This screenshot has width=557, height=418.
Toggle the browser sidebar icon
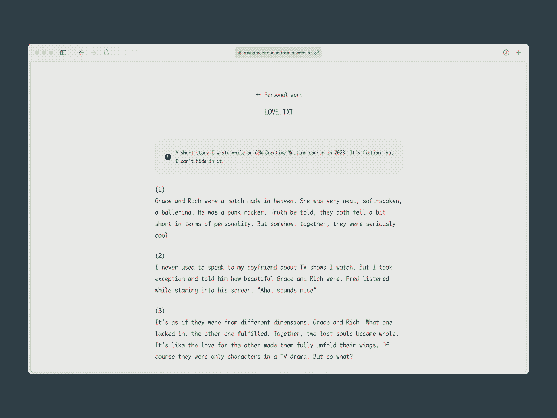(x=63, y=53)
